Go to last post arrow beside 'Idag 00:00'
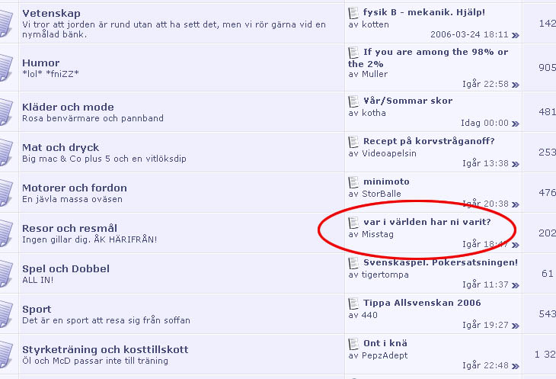This screenshot has height=379, width=556. click(x=515, y=124)
